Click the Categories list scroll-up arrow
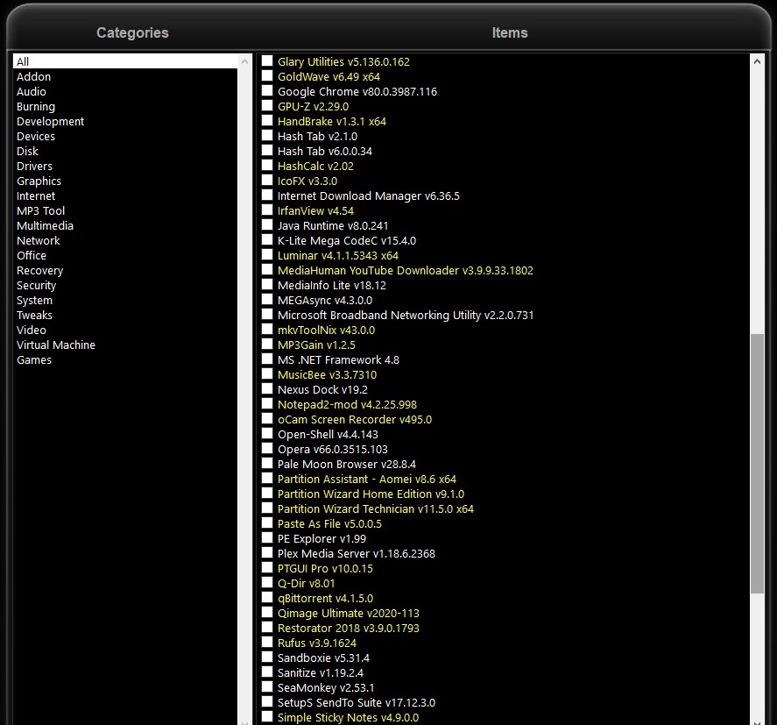Image resolution: width=777 pixels, height=725 pixels. point(244,61)
